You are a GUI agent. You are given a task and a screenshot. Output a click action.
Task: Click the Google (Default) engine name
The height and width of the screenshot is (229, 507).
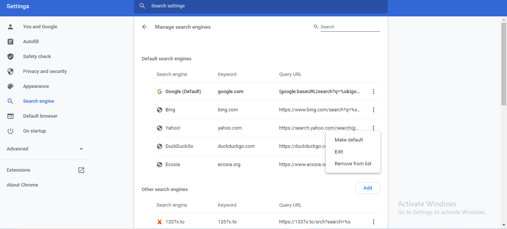pos(183,92)
